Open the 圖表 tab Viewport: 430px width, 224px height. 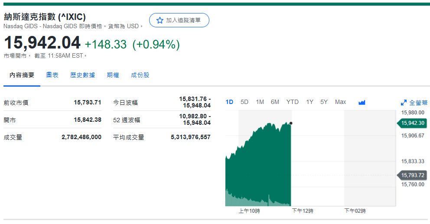coord(52,75)
